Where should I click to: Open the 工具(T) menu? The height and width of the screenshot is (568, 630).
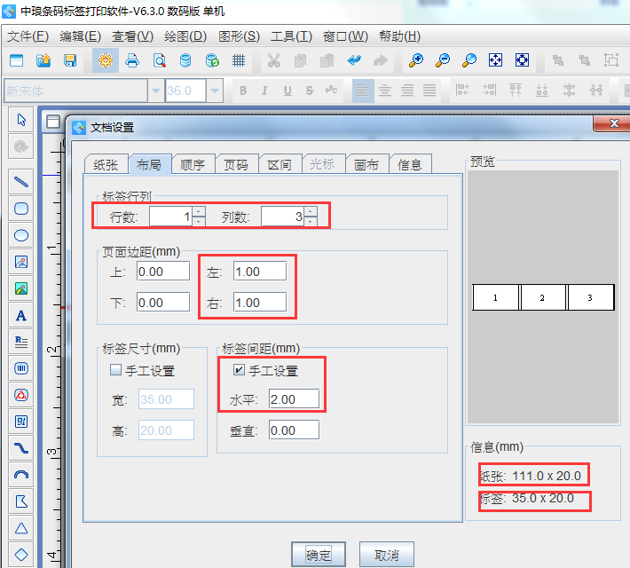pos(291,36)
